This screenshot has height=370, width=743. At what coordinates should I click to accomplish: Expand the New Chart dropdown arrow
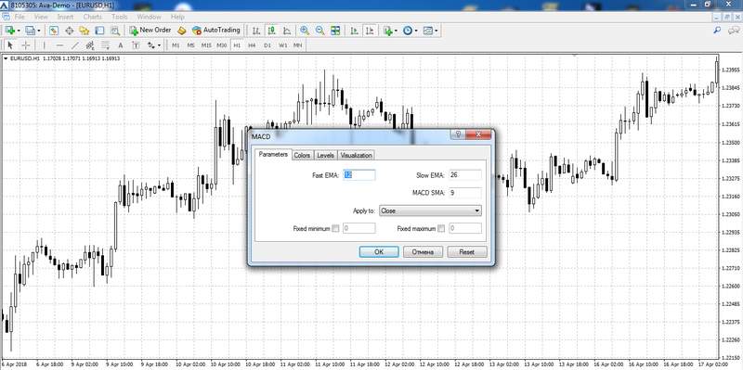click(19, 31)
